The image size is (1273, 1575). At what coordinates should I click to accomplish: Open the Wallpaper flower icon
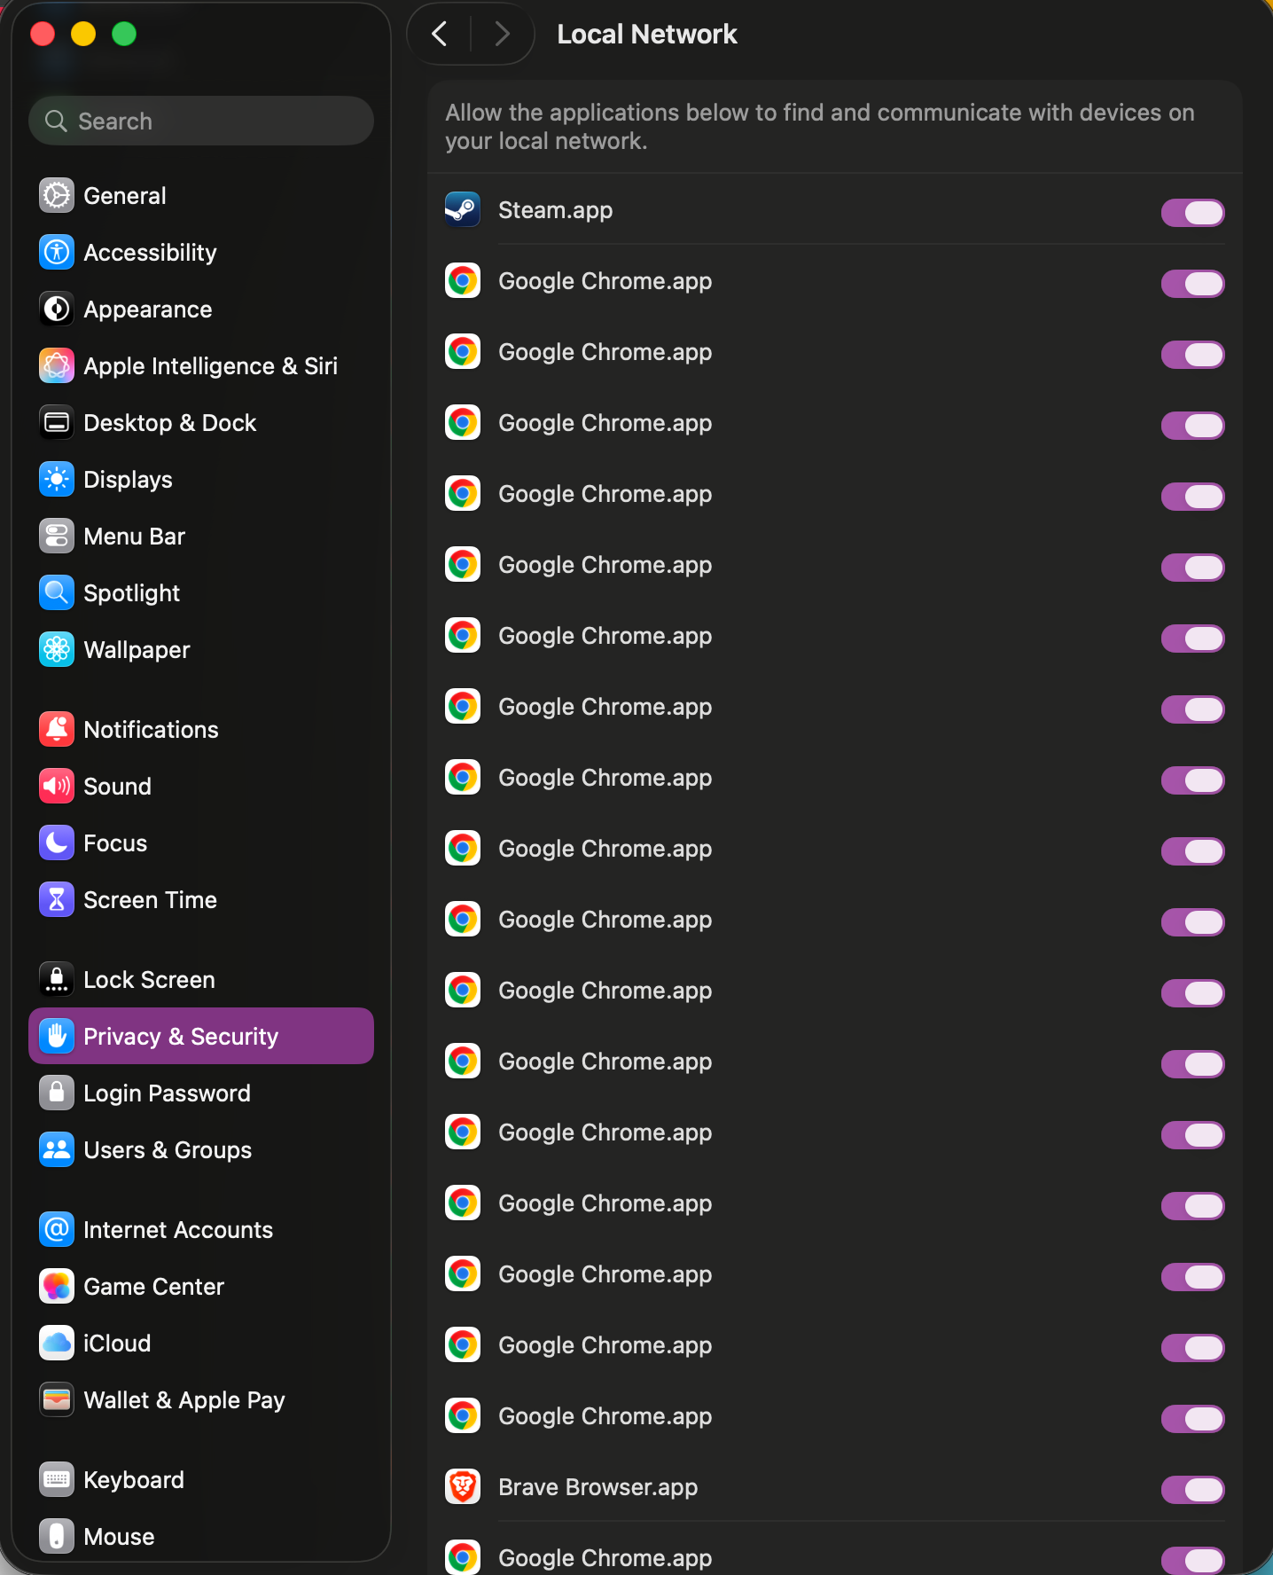(x=57, y=650)
